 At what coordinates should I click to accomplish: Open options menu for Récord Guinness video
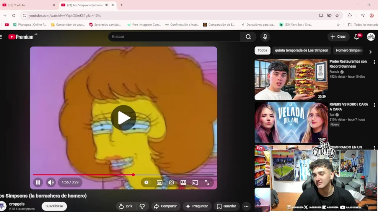[x=374, y=62]
